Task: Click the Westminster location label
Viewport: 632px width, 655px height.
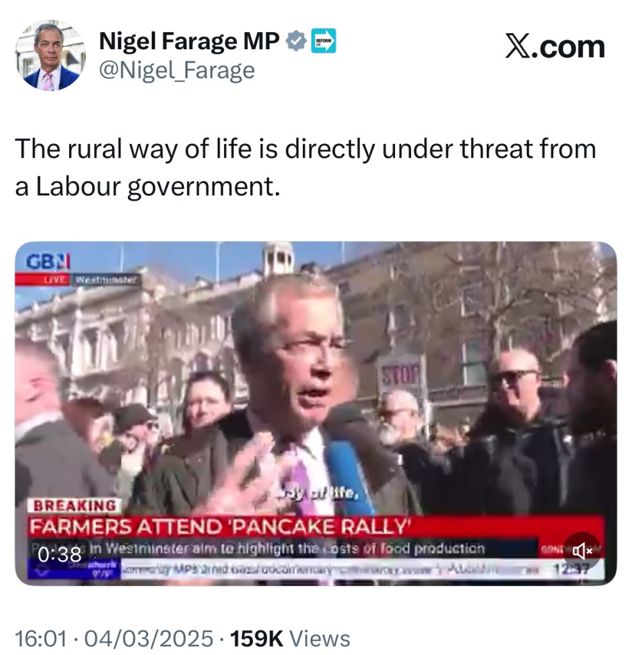Action: [106, 279]
